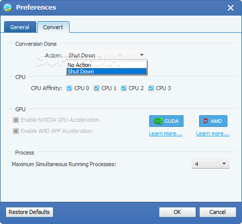This screenshot has height=224, width=242.
Task: Open Learn more link under AMD
Action: tap(213, 133)
